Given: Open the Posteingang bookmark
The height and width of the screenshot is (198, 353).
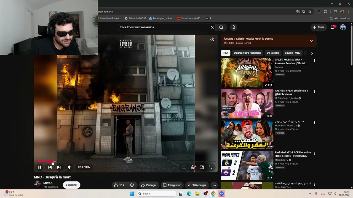Looking at the screenshot, I should coord(161,18).
